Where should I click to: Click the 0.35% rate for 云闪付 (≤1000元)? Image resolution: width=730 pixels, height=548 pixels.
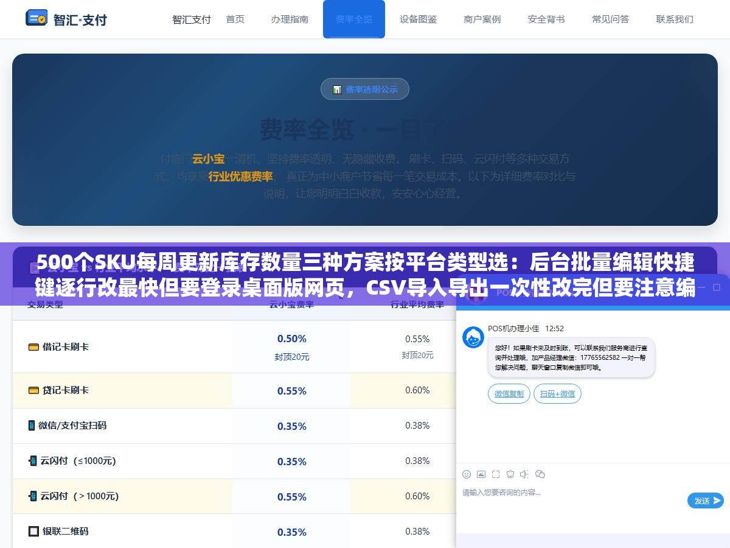[292, 462]
